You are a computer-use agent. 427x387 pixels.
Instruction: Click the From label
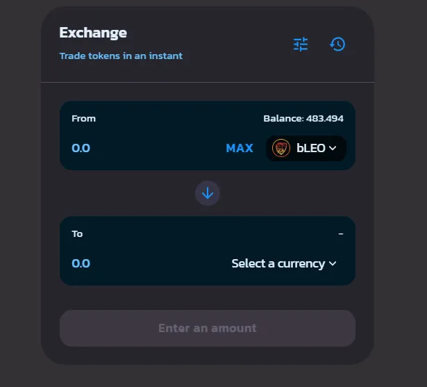point(83,119)
